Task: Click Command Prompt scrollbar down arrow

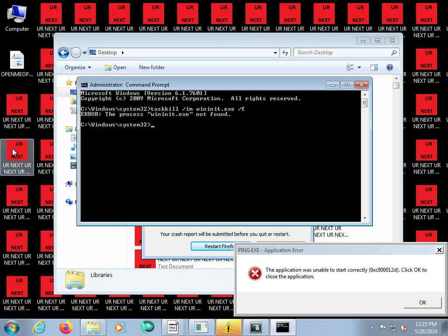Action: 364,218
